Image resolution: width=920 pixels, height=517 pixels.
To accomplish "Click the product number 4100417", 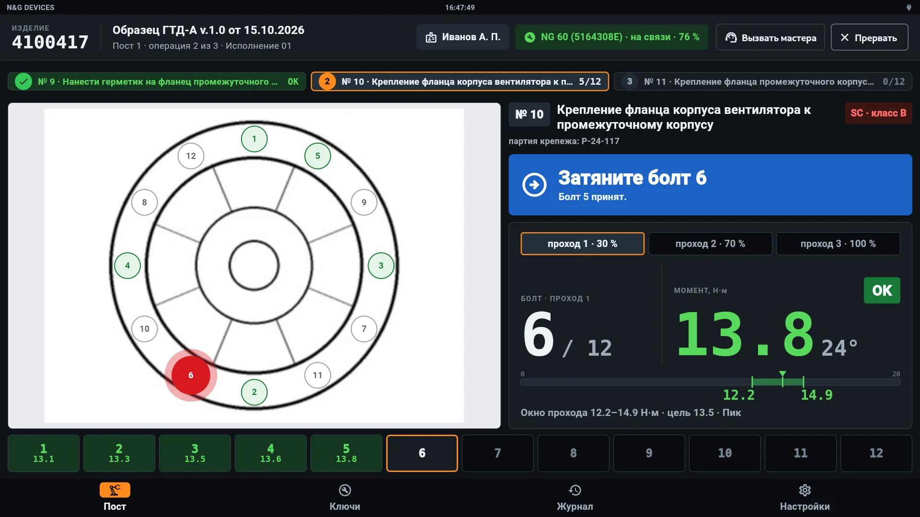I will coord(50,42).
